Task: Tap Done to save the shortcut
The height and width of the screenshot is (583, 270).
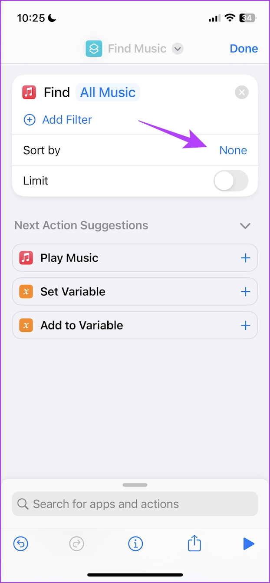Action: pos(244,48)
